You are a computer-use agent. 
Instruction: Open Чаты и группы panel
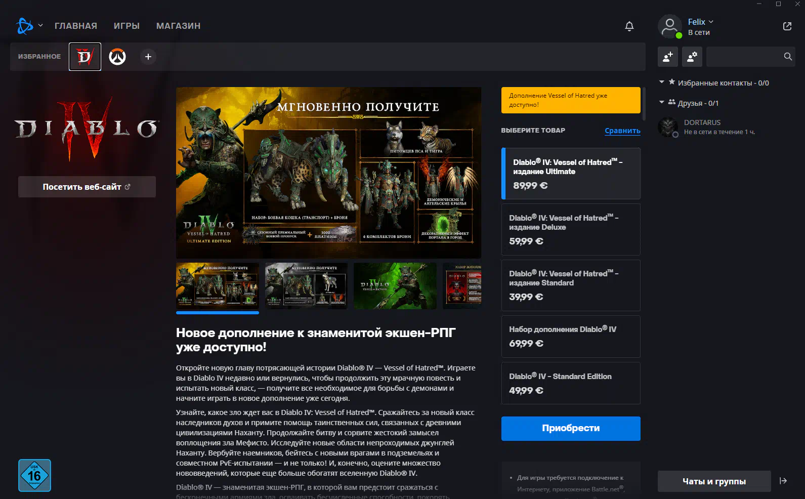click(714, 481)
